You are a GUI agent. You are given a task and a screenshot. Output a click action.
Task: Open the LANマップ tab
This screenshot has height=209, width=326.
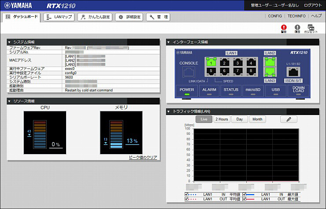(59, 17)
